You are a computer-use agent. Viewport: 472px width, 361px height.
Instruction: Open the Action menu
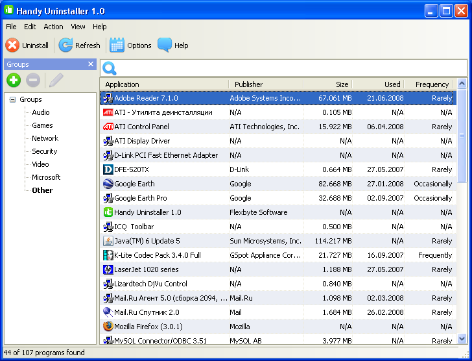coord(53,27)
